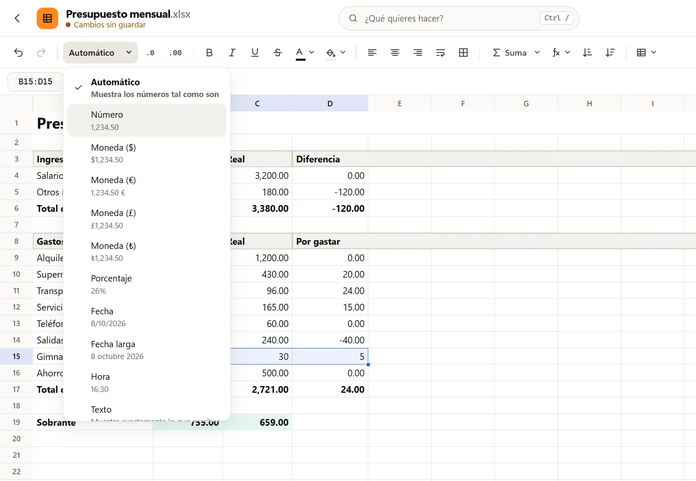
Task: Open the fill color dropdown arrow
Action: point(343,52)
